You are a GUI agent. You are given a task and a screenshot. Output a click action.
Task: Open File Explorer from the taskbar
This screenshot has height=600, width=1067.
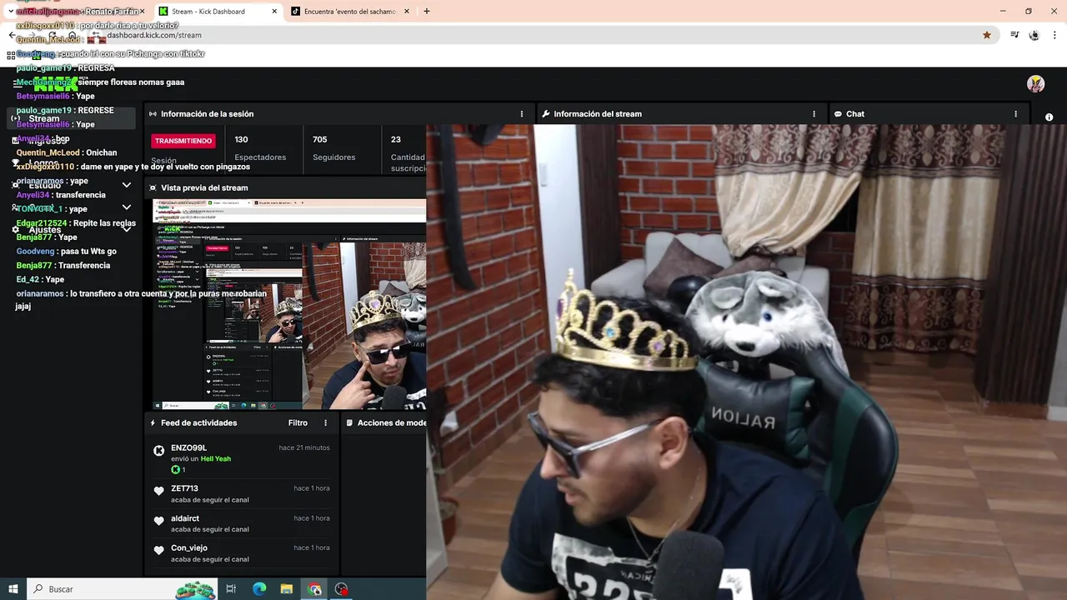point(287,589)
